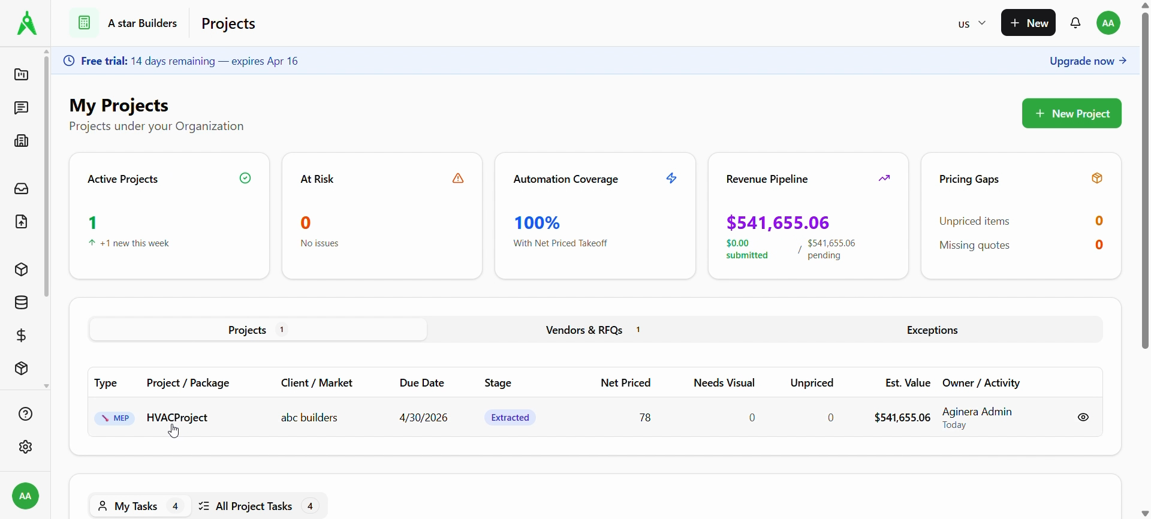1151x519 pixels.
Task: Toggle the eye icon on HVACProject row
Action: click(x=1083, y=418)
